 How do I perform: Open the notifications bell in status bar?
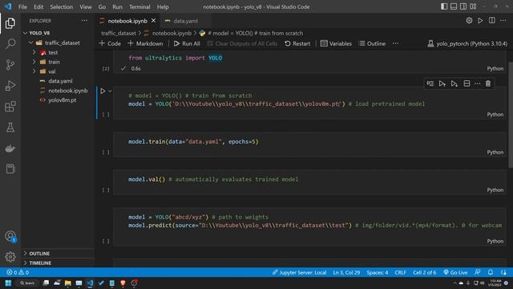click(490, 272)
